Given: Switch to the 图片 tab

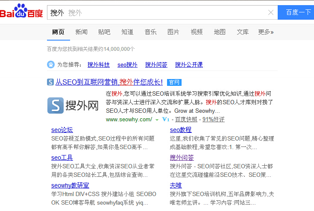Looking at the screenshot, I should pos(173,32).
